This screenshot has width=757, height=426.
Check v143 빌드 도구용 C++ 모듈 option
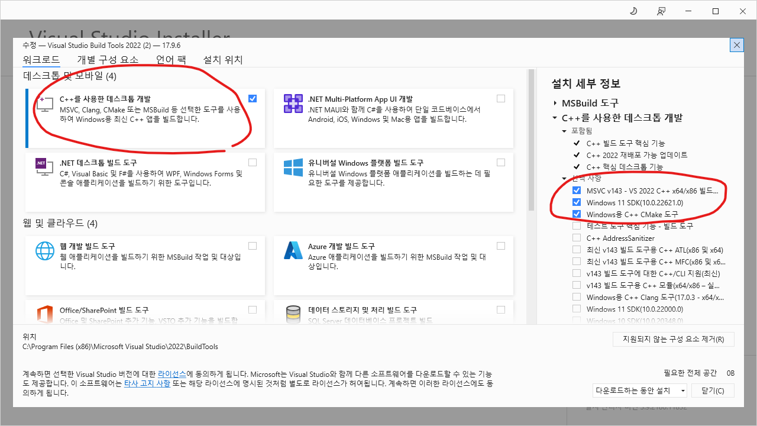click(577, 285)
